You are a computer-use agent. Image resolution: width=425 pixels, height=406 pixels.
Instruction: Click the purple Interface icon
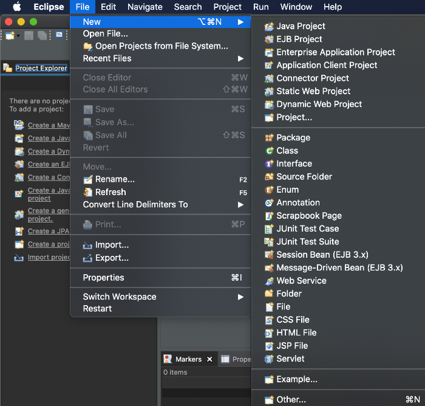pos(269,164)
